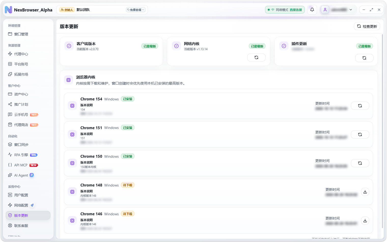
Task: Go to 代理中心
Action: coord(28,54)
